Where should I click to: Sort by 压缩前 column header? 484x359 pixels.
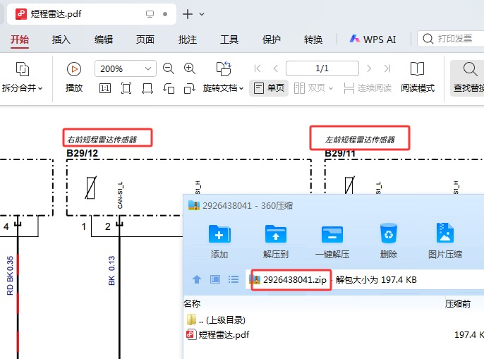[458, 304]
